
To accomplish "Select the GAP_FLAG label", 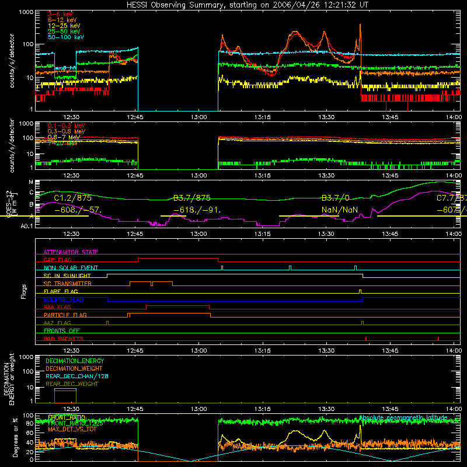I will tap(57, 260).
